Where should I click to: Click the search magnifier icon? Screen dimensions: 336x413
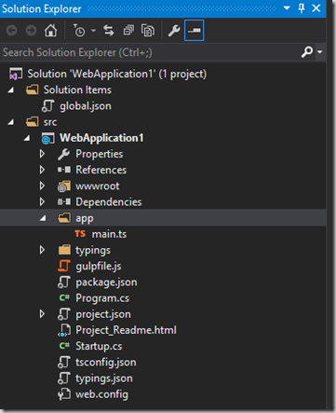click(307, 52)
